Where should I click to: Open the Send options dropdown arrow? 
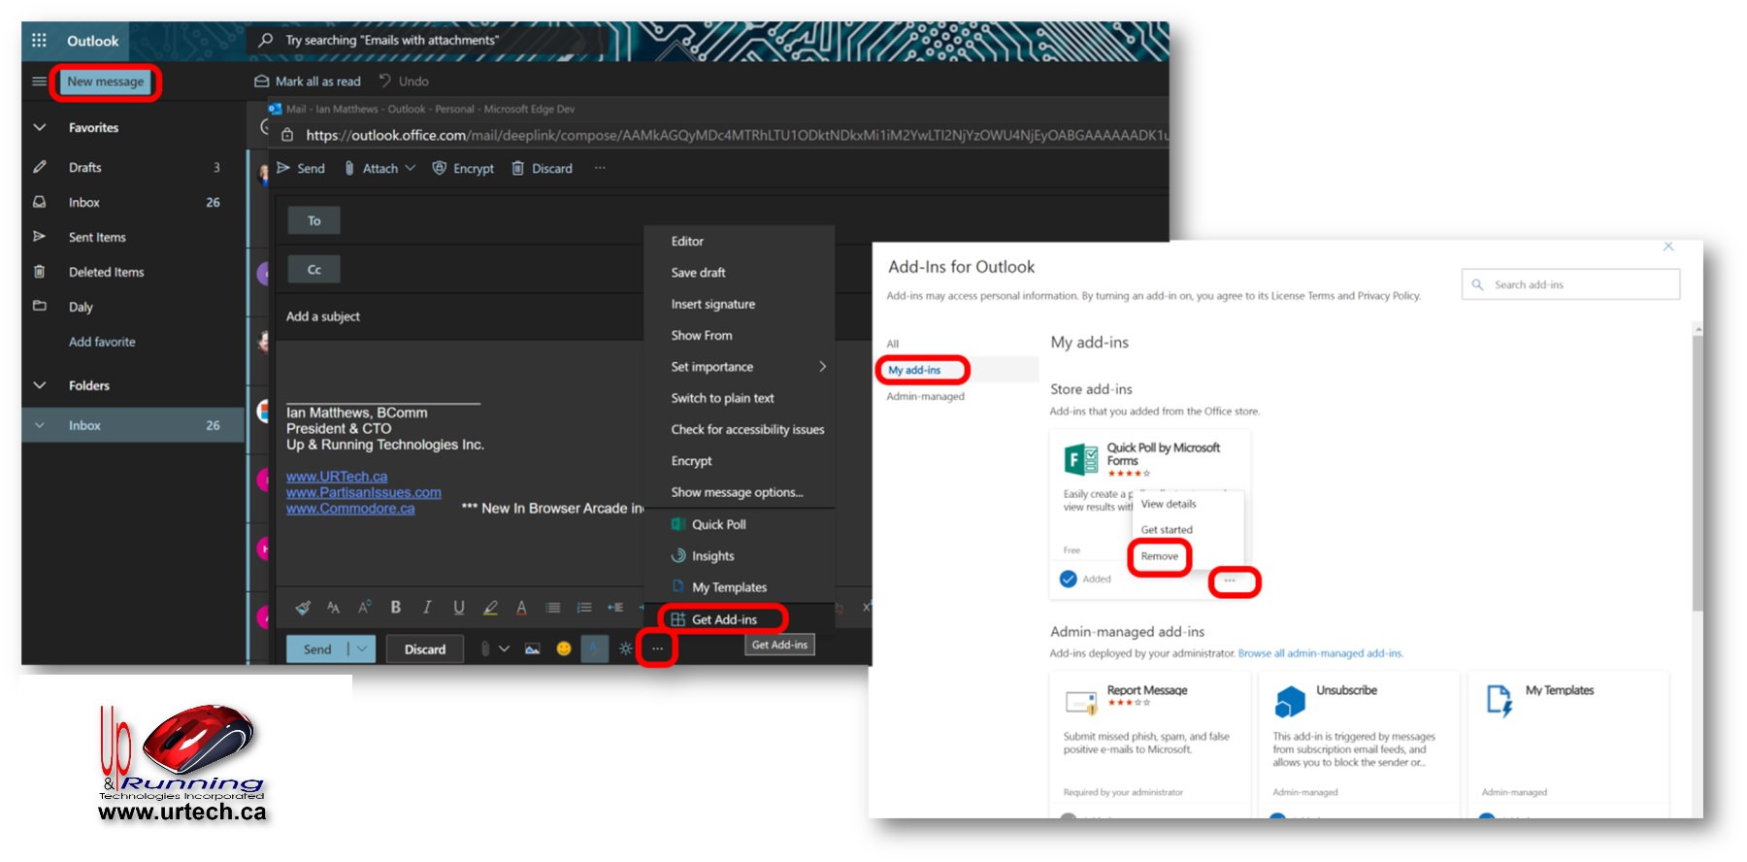tap(362, 648)
